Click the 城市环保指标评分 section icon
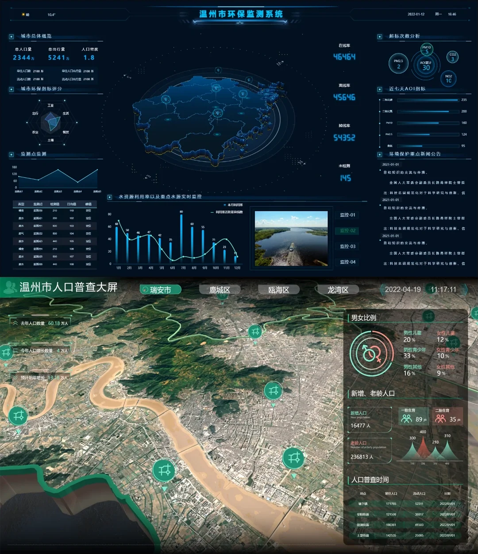The image size is (478, 554). [x=12, y=89]
